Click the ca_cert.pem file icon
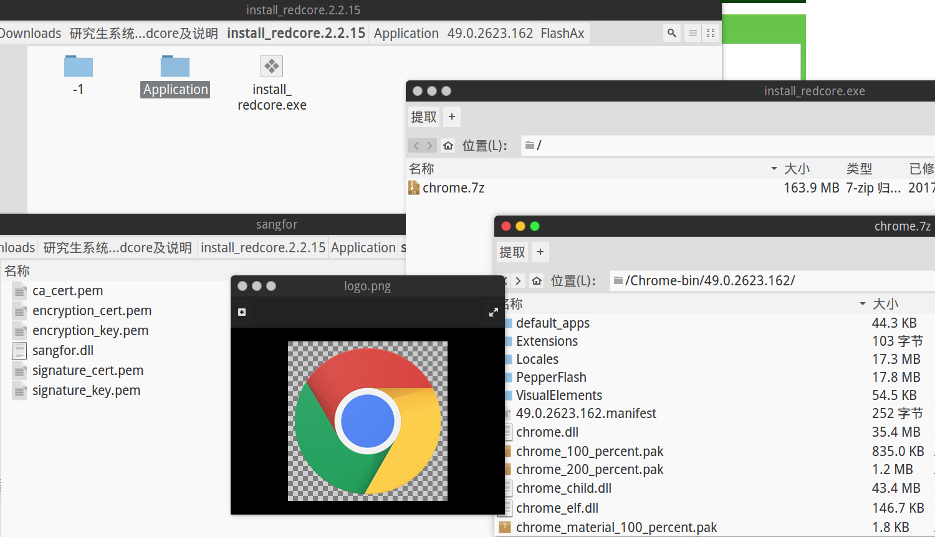935x537 pixels. click(19, 291)
